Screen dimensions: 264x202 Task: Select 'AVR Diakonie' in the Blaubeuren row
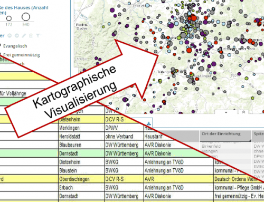click(178, 145)
